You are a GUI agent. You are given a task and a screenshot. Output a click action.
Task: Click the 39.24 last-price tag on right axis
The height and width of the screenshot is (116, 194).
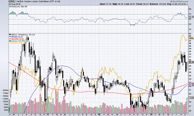click(191, 62)
